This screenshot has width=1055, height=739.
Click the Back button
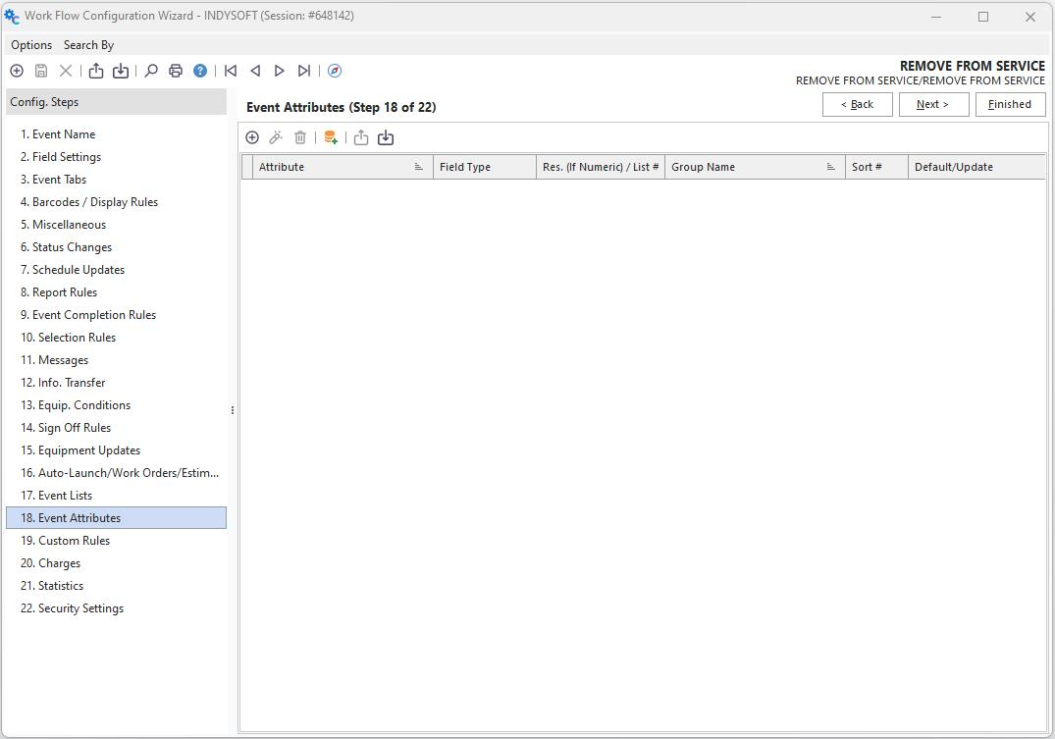857,104
